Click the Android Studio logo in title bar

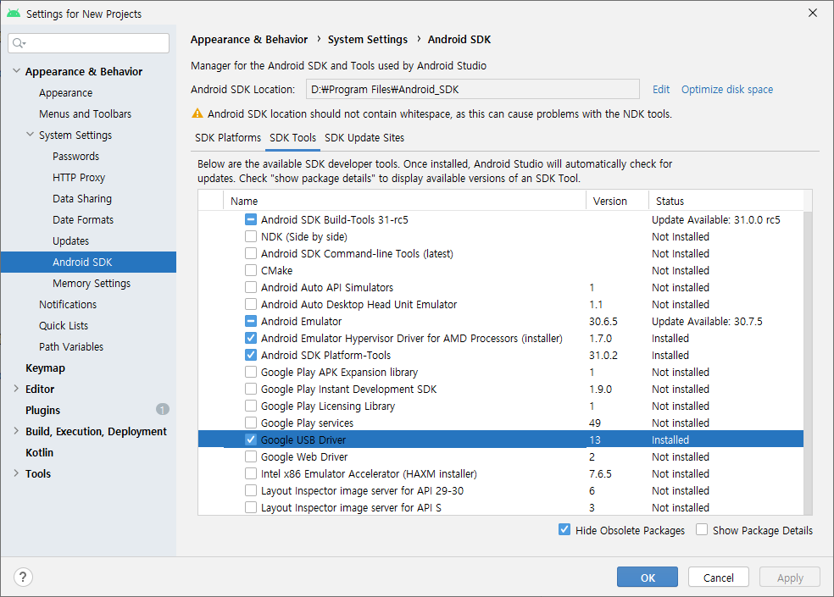point(14,14)
